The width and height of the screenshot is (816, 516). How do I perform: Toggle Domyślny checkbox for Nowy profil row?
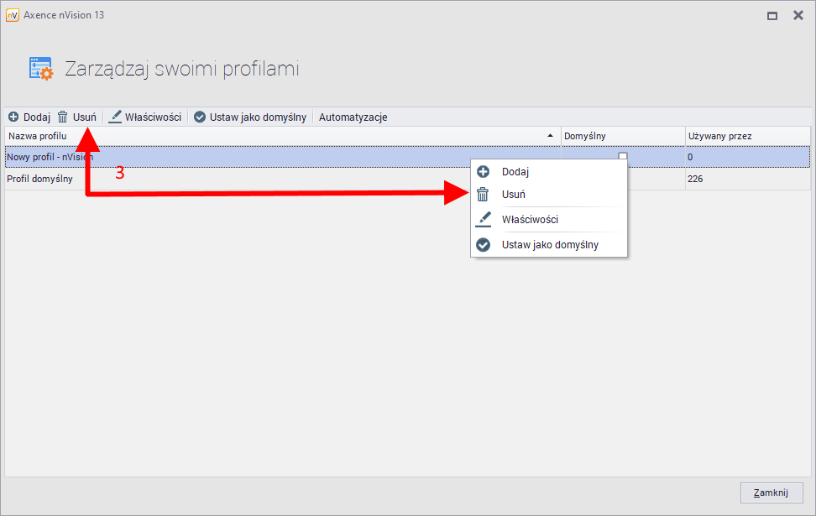pyautogui.click(x=623, y=156)
